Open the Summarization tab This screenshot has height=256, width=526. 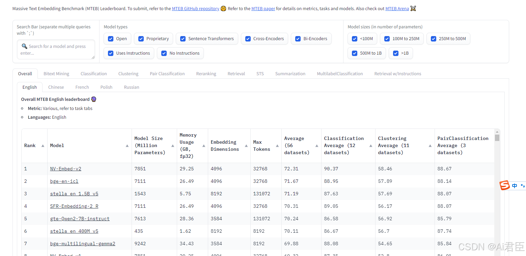point(290,74)
